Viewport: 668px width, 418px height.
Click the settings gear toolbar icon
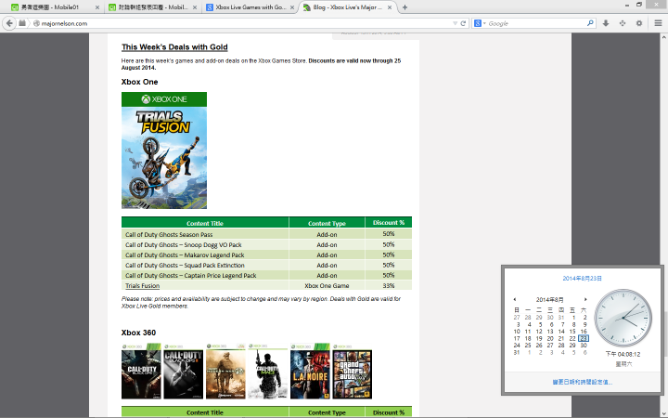pyautogui.click(x=639, y=23)
